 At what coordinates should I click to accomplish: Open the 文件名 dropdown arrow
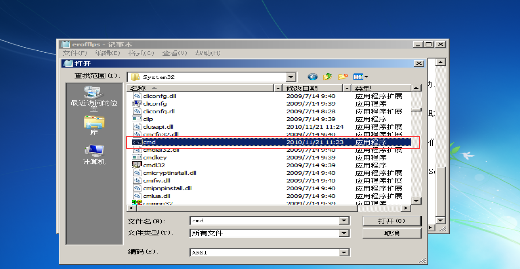tap(344, 221)
